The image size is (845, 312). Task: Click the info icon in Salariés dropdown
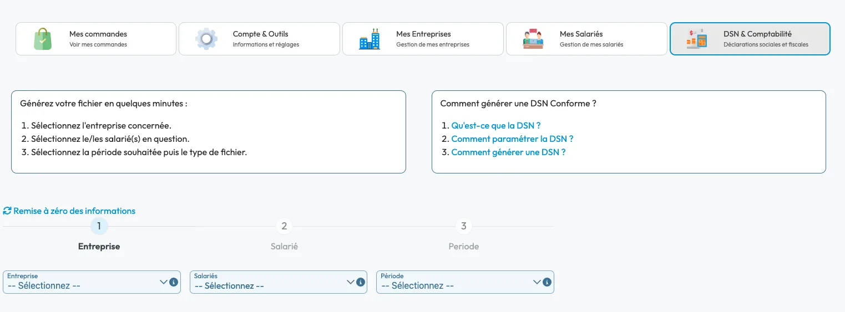pos(360,282)
